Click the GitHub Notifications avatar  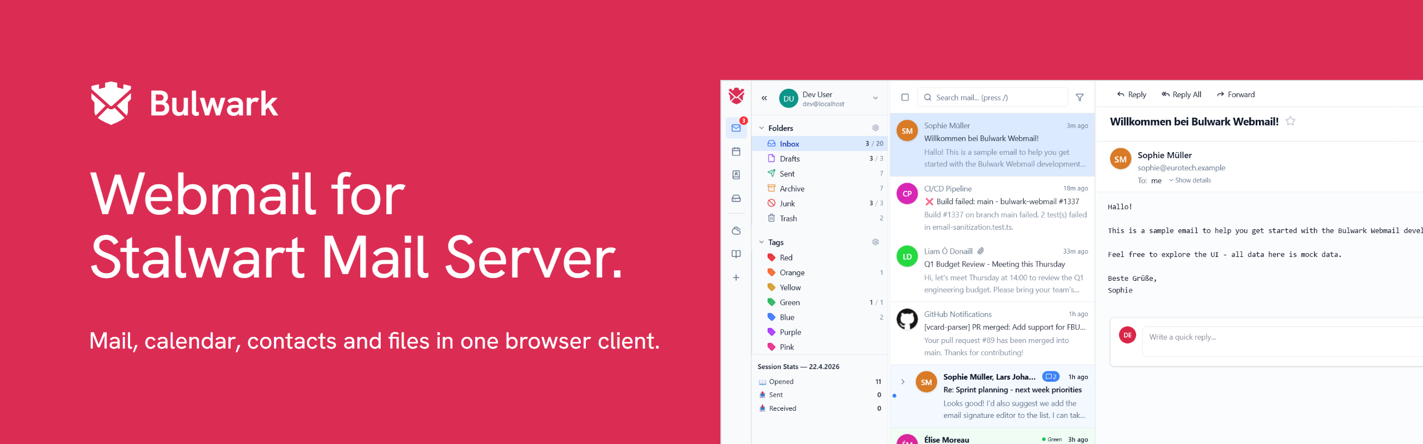[907, 319]
